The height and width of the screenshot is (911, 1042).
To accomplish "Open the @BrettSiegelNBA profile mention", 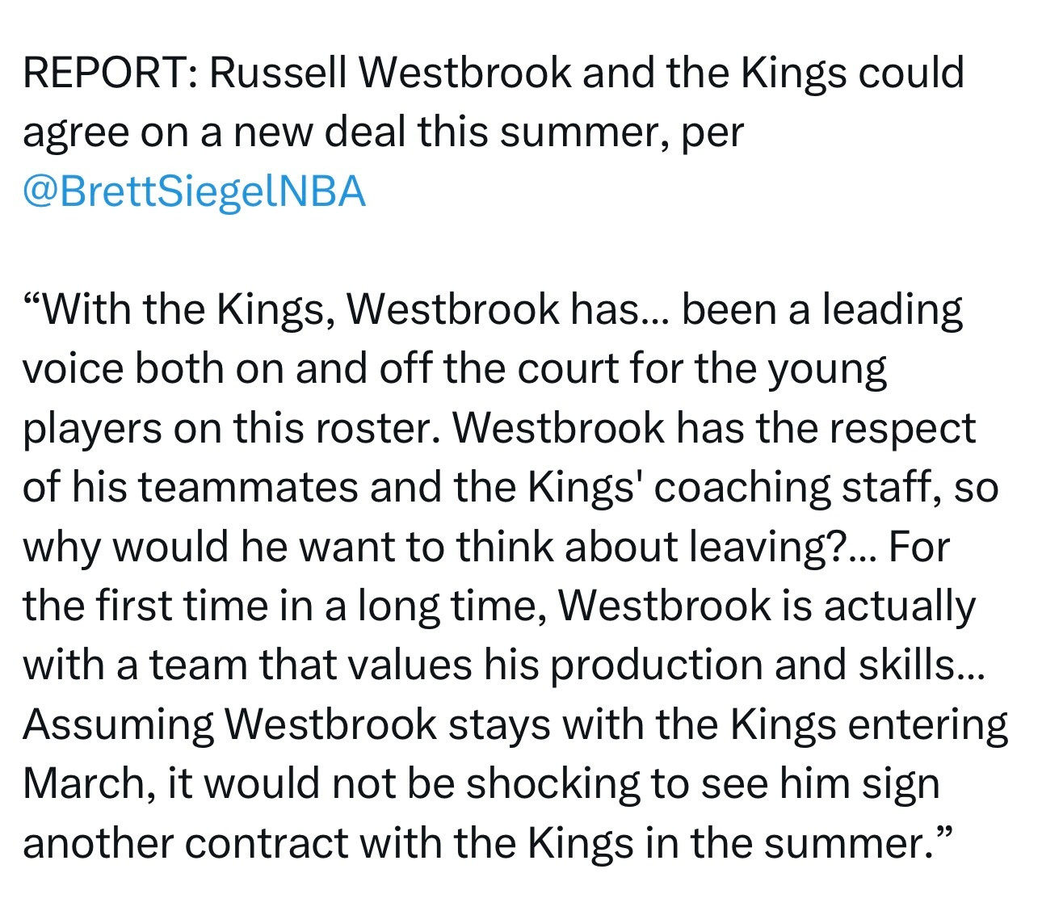I will coord(194,191).
